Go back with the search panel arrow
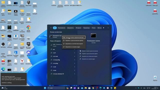 tap(51, 28)
